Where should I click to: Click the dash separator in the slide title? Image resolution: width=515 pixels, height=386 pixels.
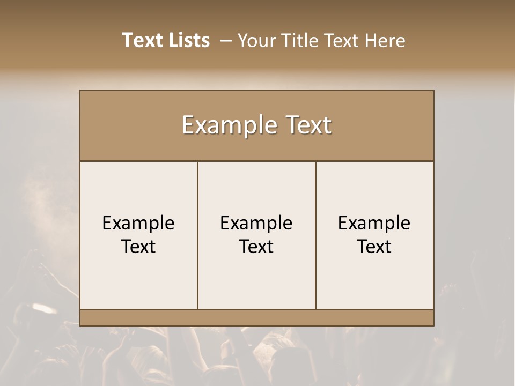click(226, 41)
